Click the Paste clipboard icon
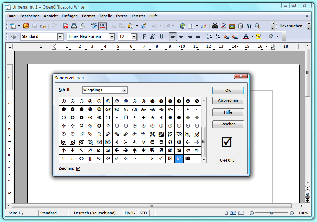This screenshot has height=222, width=317. tap(130, 26)
